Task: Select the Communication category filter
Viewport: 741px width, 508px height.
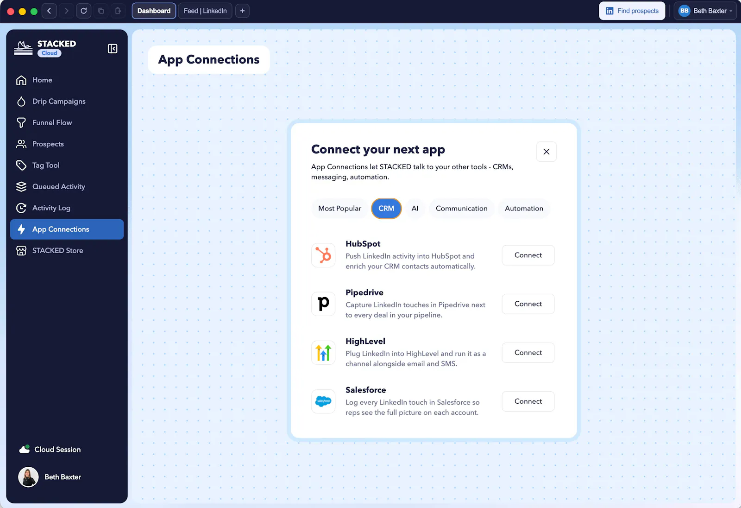Action: [x=462, y=209]
